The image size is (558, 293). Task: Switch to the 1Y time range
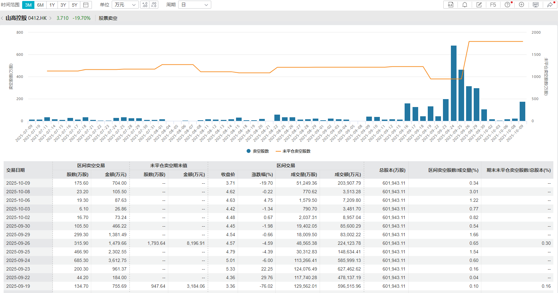click(52, 5)
